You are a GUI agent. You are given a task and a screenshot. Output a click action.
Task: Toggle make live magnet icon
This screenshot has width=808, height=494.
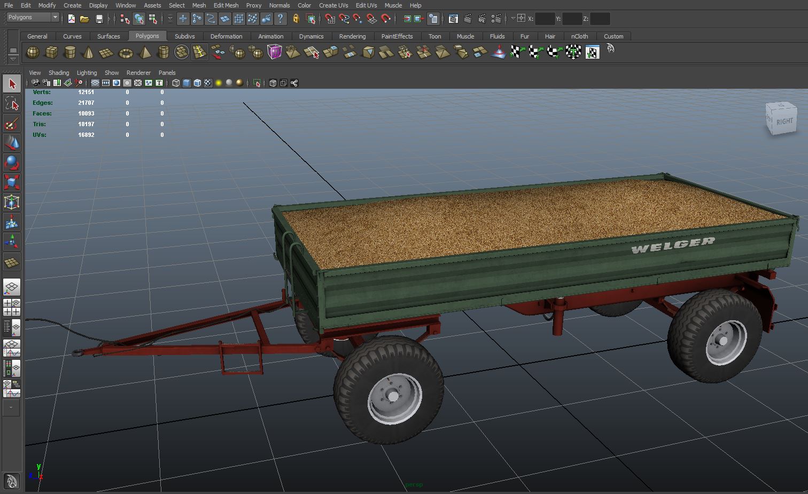tap(385, 19)
